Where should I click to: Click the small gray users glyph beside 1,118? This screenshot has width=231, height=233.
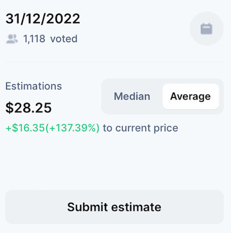pyautogui.click(x=12, y=39)
